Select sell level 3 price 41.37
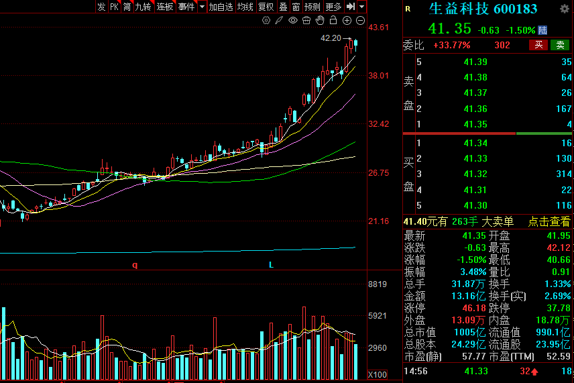574x383 pixels. click(475, 93)
